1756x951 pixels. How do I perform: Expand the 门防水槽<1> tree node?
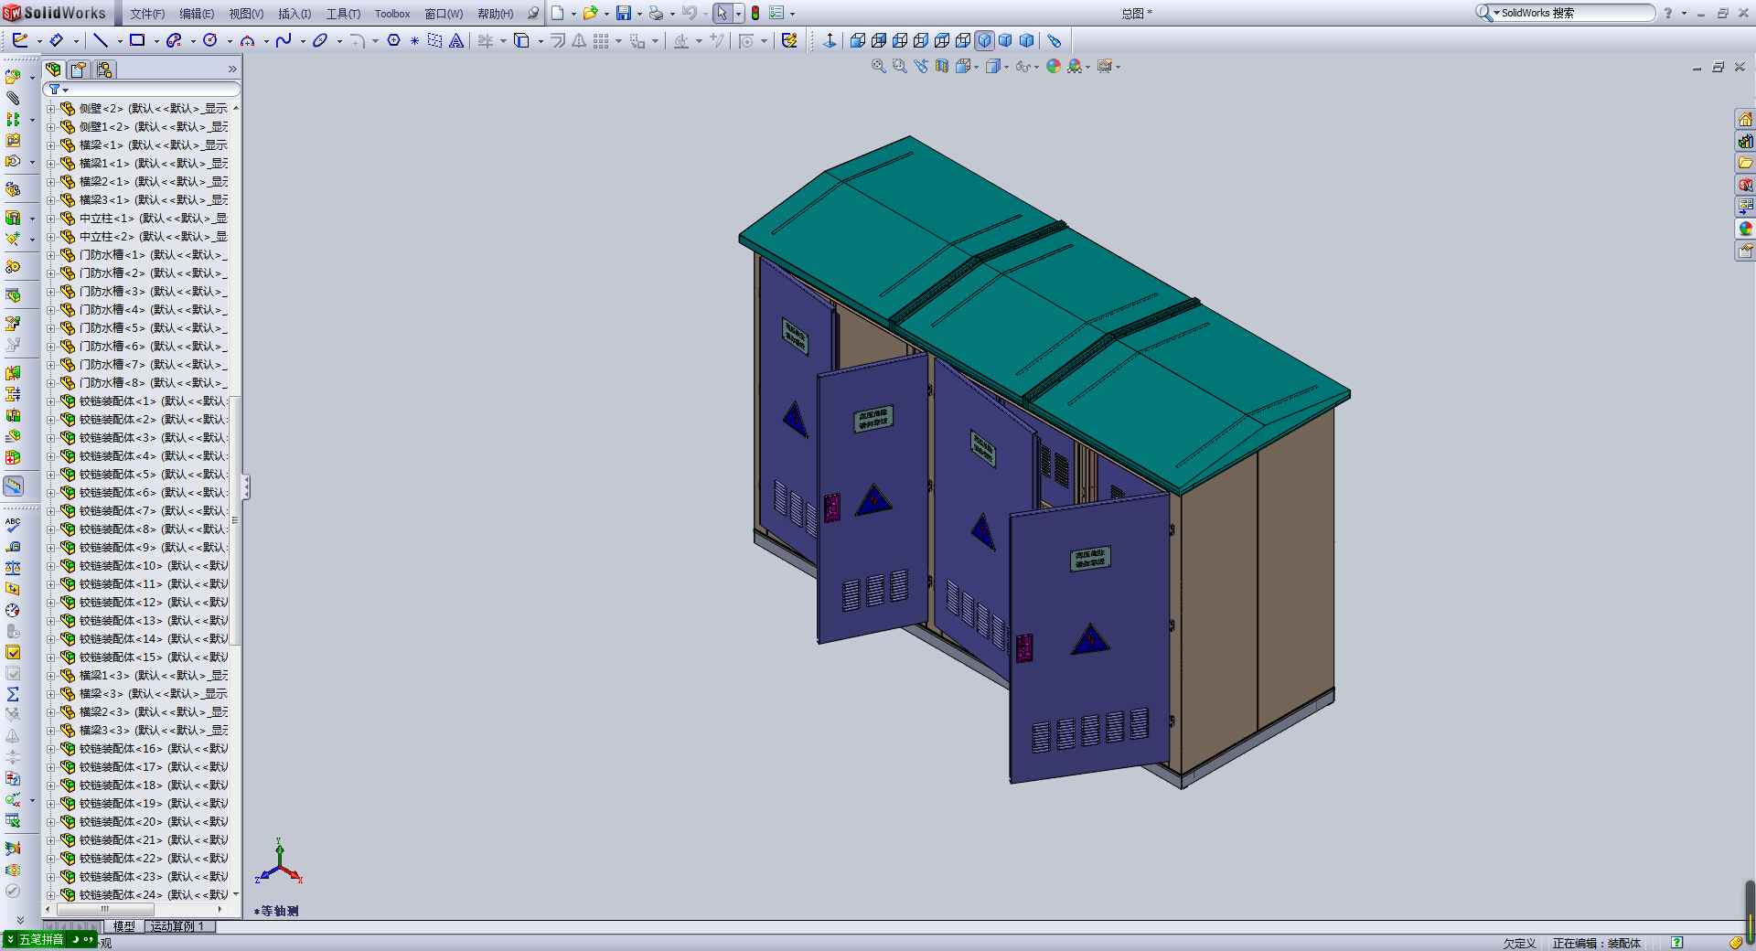click(x=51, y=254)
